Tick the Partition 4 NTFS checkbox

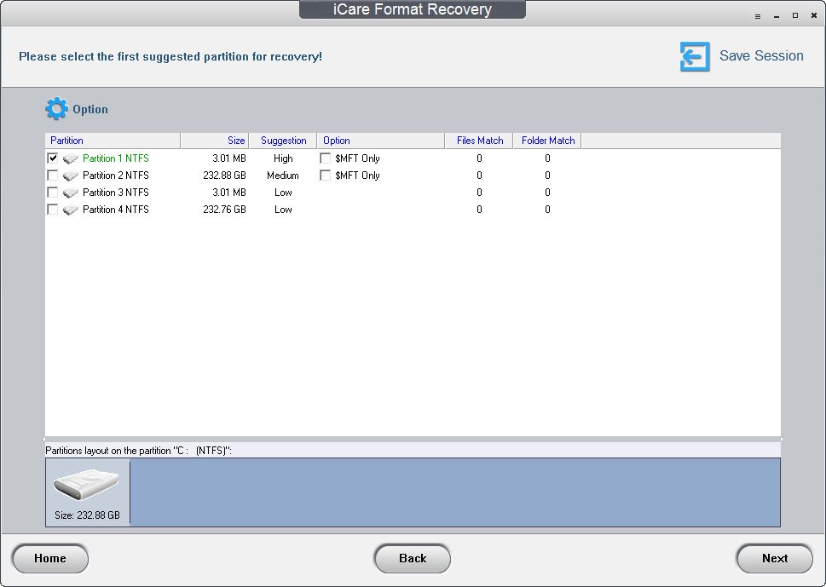pyautogui.click(x=52, y=209)
